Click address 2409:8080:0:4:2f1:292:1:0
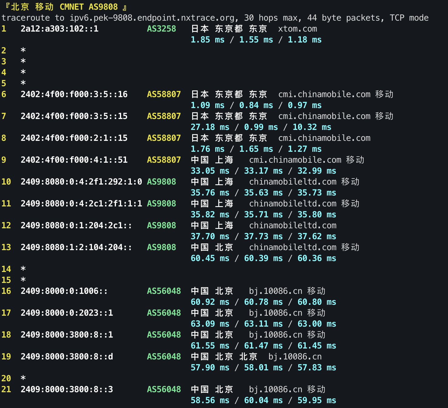The height and width of the screenshot is (408, 448). [81, 182]
